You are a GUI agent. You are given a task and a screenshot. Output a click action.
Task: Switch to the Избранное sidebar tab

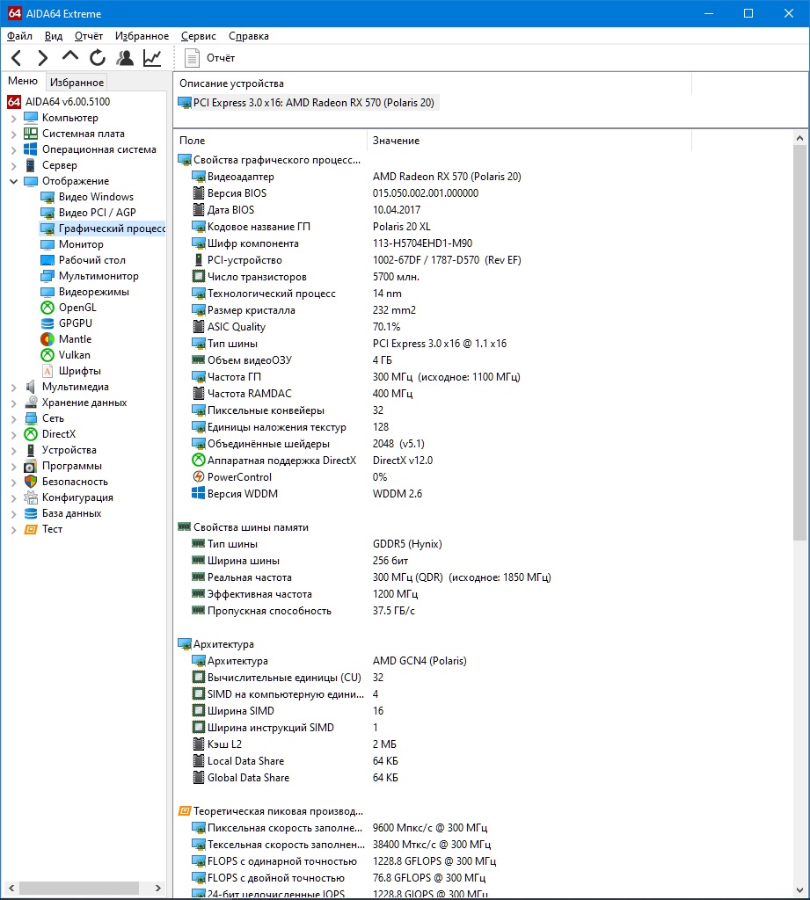[x=77, y=82]
